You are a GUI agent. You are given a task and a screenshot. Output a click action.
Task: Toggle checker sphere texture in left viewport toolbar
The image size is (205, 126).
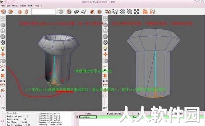coord(3,42)
